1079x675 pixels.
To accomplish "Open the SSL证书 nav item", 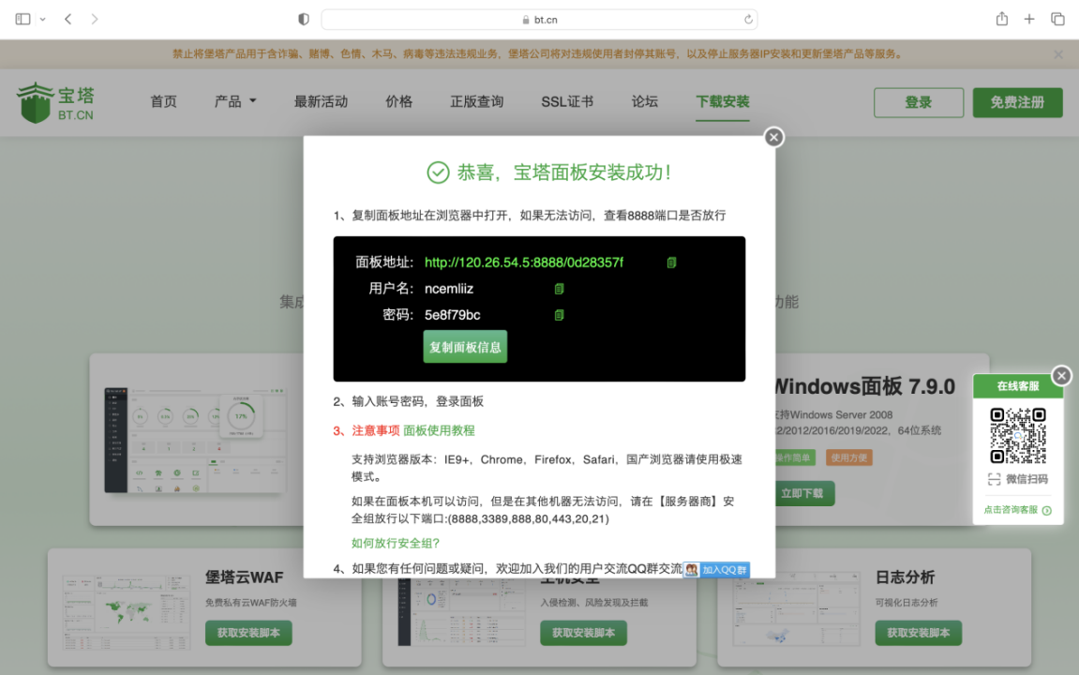I will pyautogui.click(x=567, y=102).
